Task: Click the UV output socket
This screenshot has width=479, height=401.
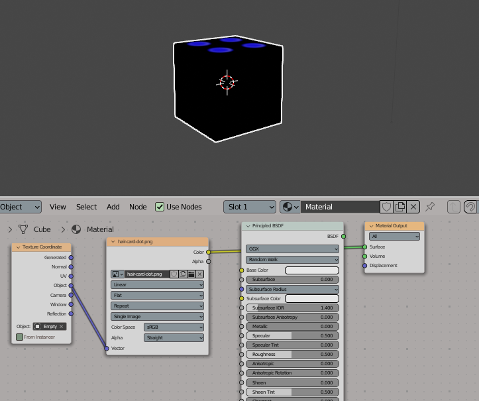Action: [x=71, y=276]
